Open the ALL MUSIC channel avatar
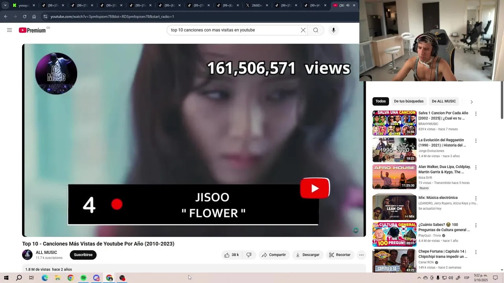 click(27, 255)
